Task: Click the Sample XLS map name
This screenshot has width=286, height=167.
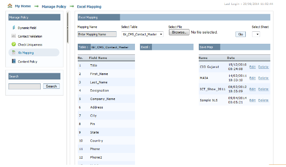Action: [209, 100]
